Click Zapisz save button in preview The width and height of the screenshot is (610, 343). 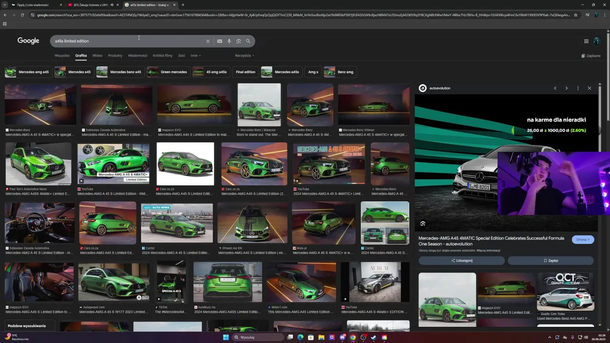tap(550, 261)
